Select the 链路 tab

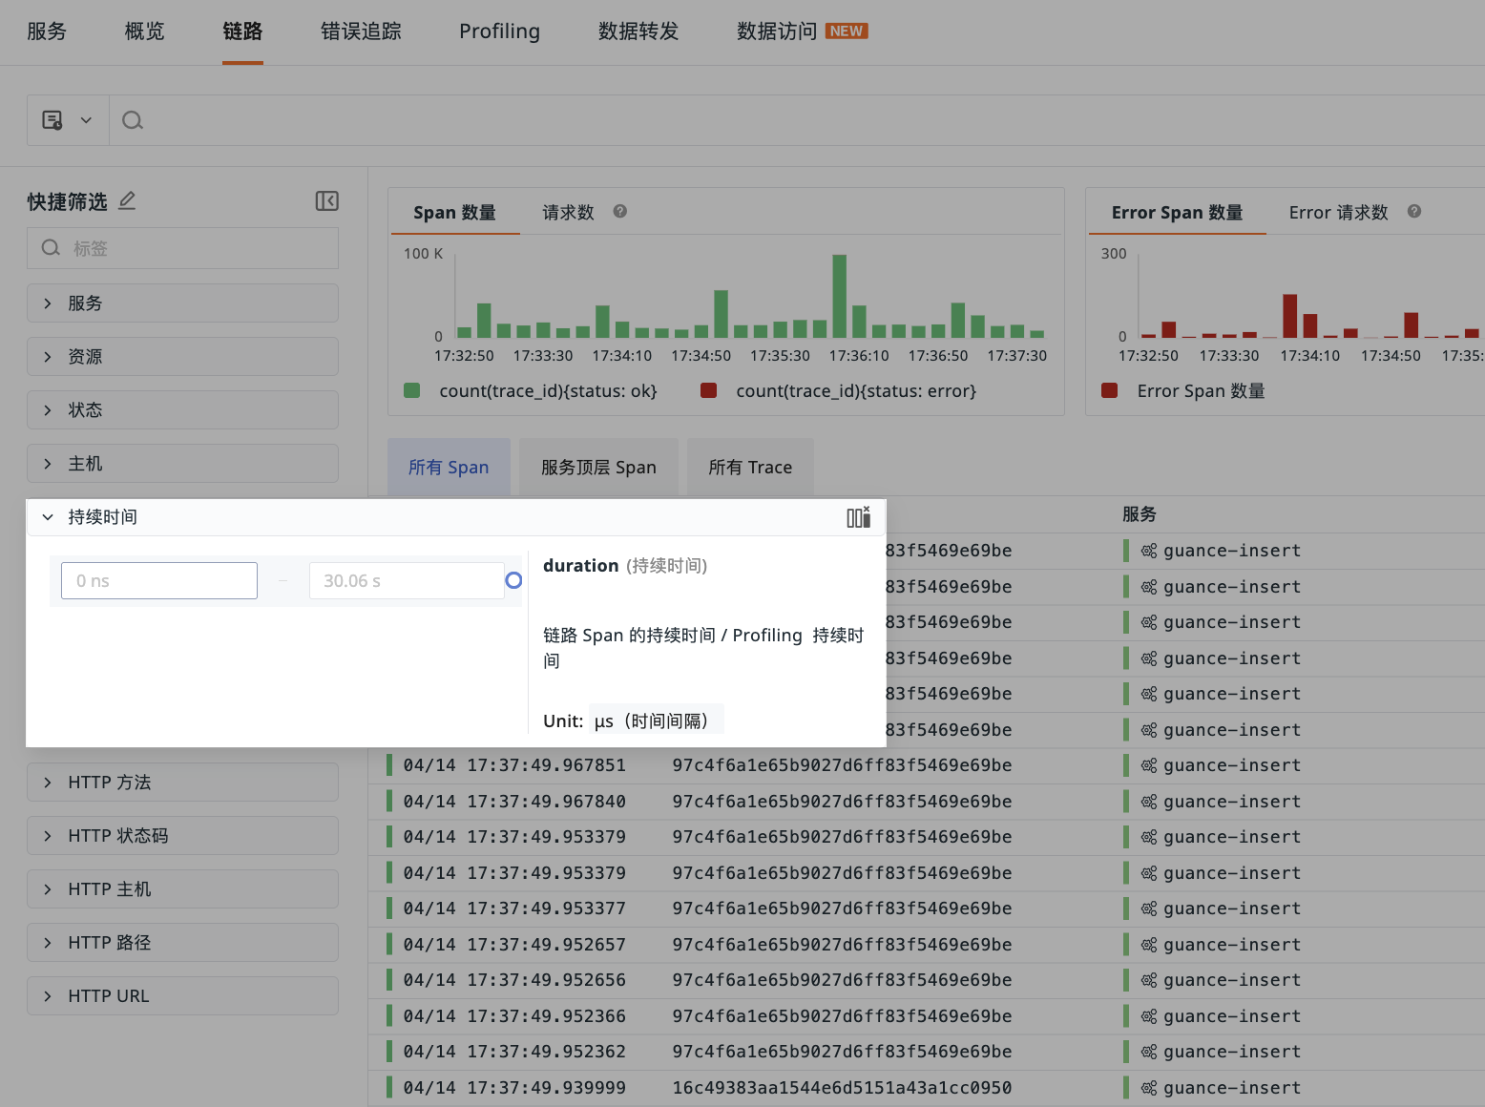click(x=242, y=31)
